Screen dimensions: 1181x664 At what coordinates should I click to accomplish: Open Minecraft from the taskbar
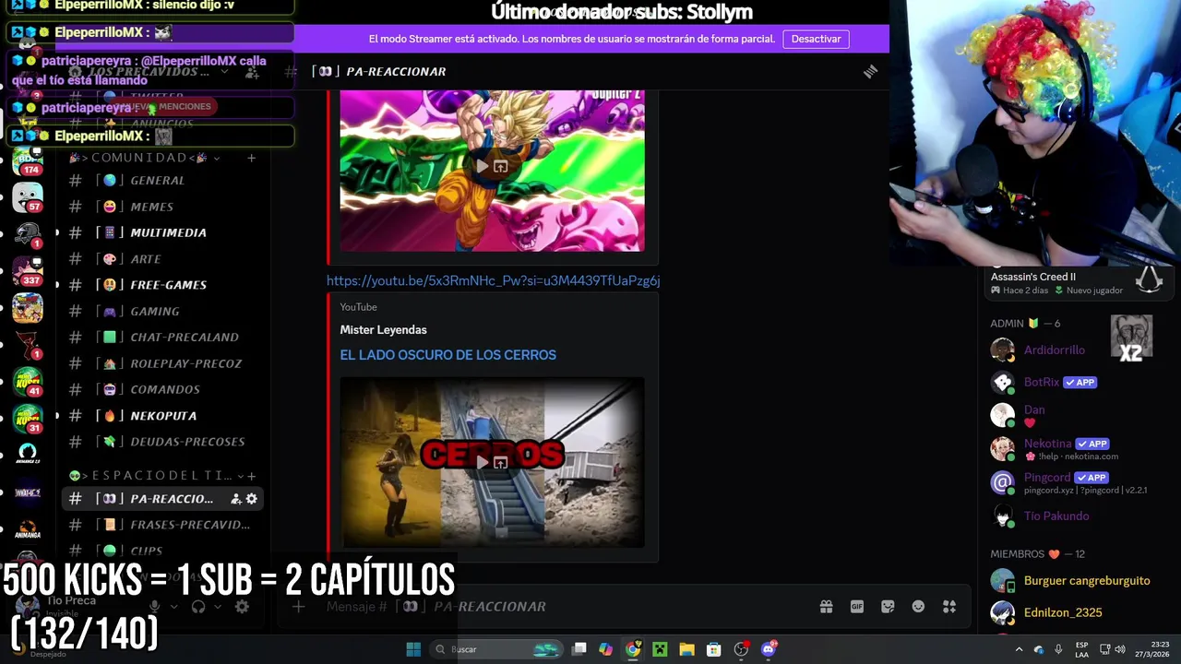coord(660,649)
